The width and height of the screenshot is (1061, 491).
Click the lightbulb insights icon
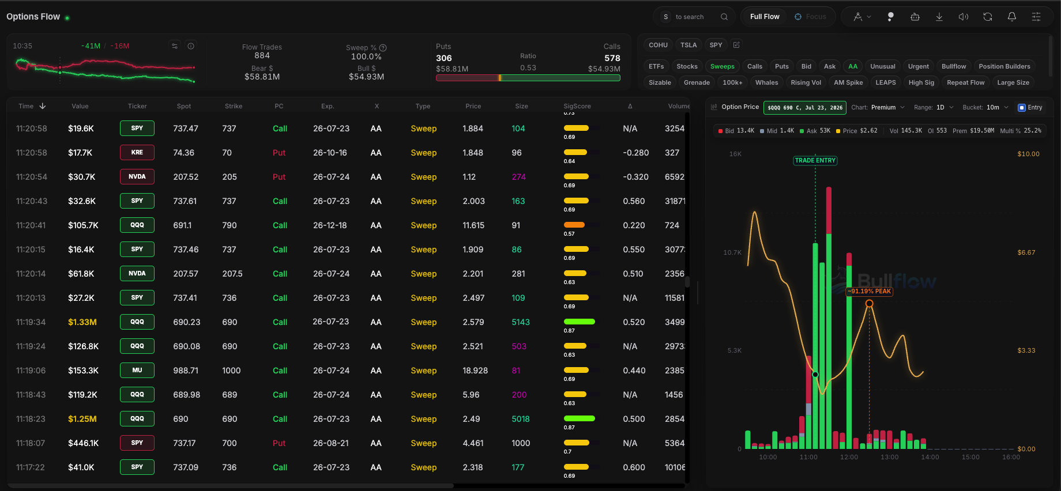890,17
